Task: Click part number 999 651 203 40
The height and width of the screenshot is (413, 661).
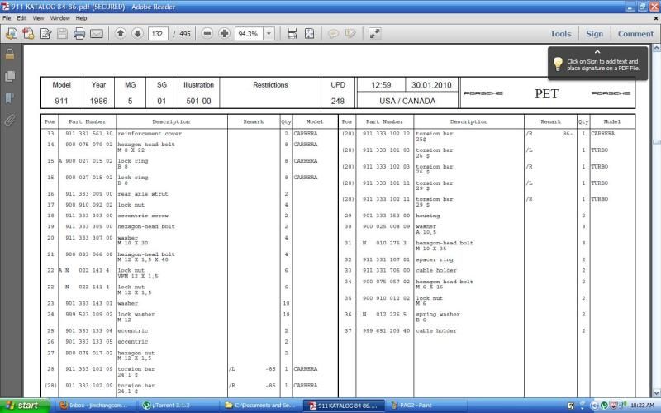Action: (x=386, y=331)
